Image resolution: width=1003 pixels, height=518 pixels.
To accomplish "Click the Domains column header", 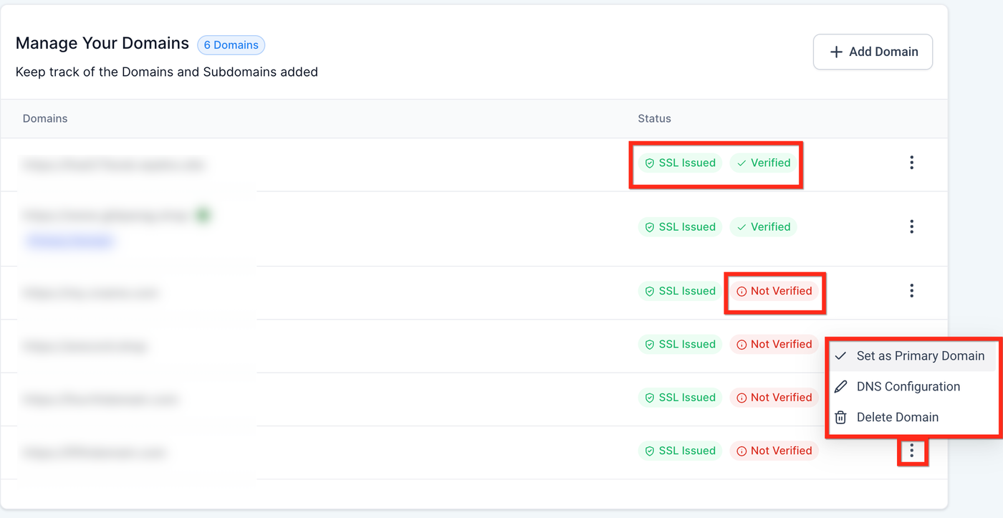I will [45, 118].
